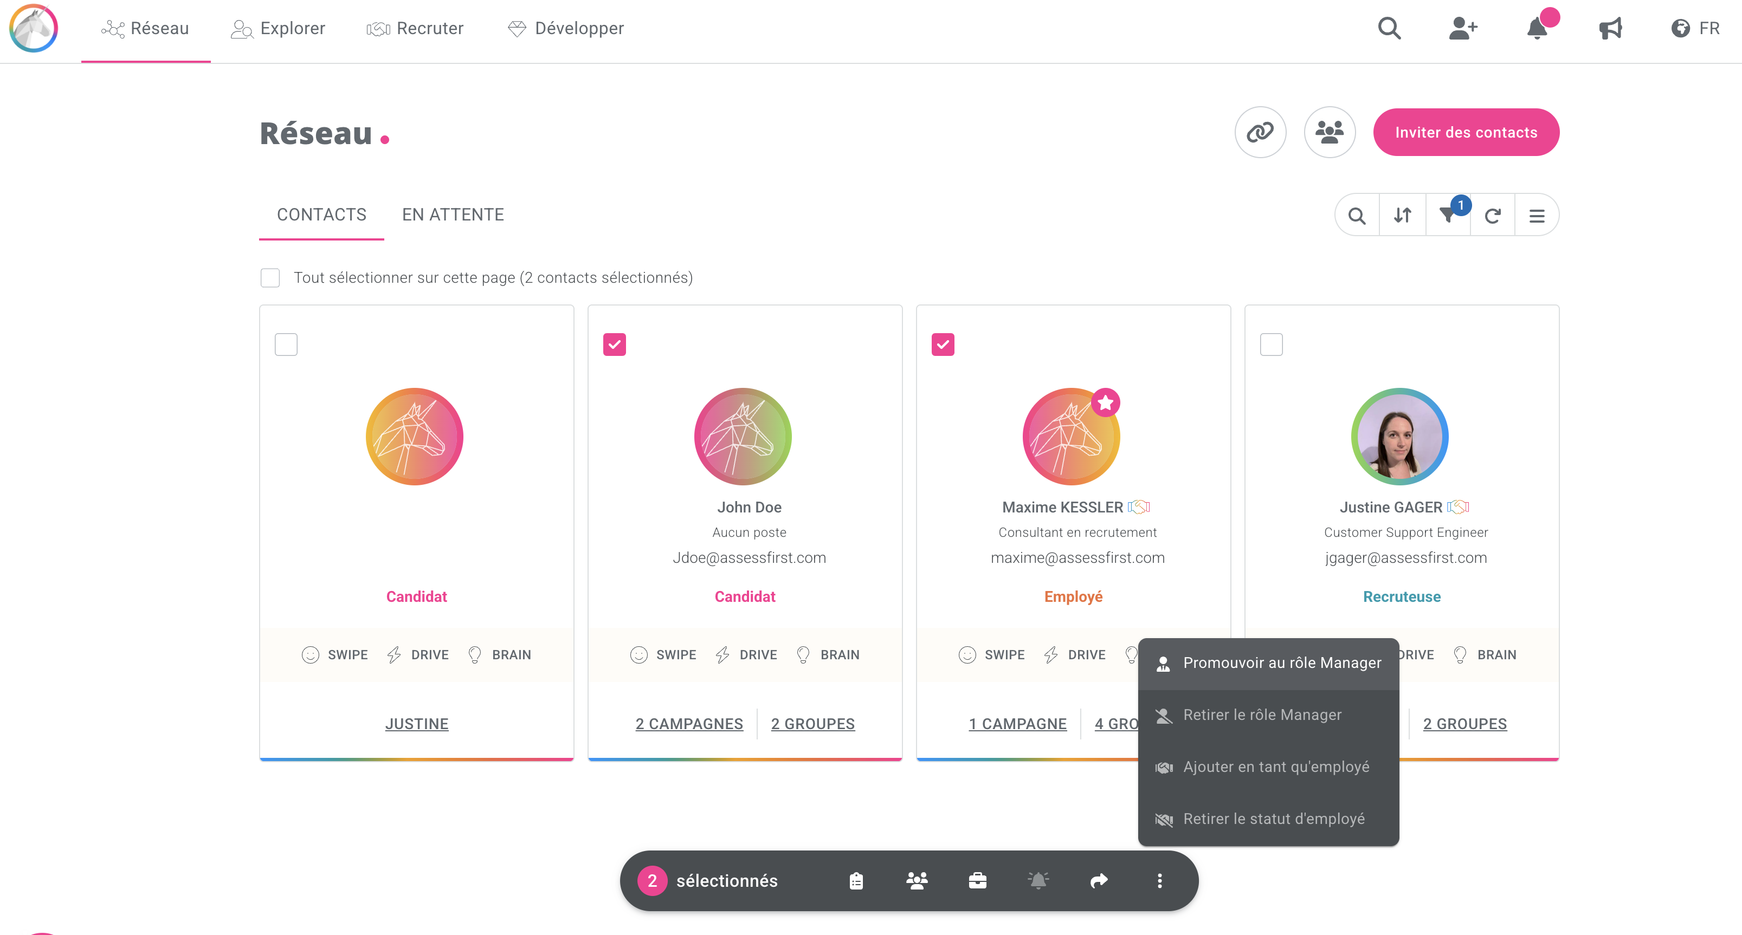The image size is (1742, 935).
Task: Click the add contact icon in the header
Action: pyautogui.click(x=1463, y=28)
